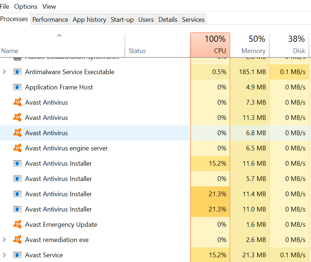Click the 185.1 MB memory value

(x=252, y=72)
